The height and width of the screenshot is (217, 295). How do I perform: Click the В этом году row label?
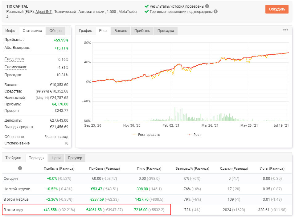(x=13, y=210)
